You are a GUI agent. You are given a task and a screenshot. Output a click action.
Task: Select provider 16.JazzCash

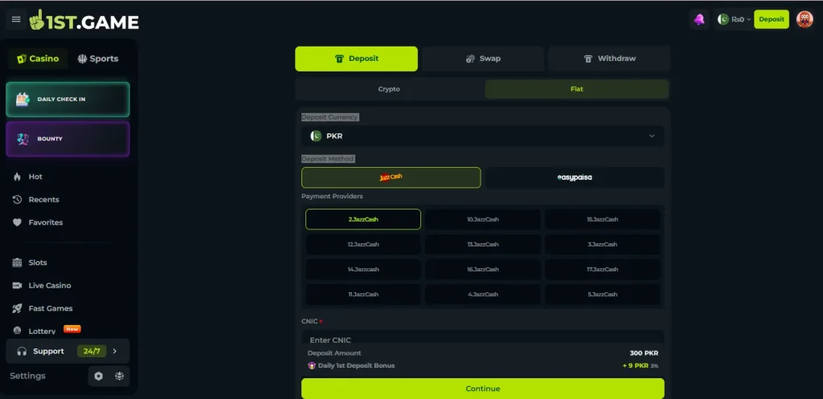click(x=483, y=270)
